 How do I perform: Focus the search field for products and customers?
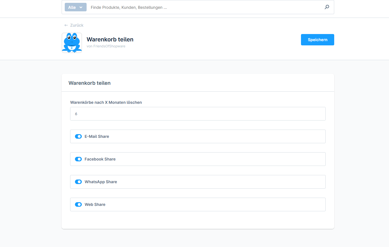[204, 7]
